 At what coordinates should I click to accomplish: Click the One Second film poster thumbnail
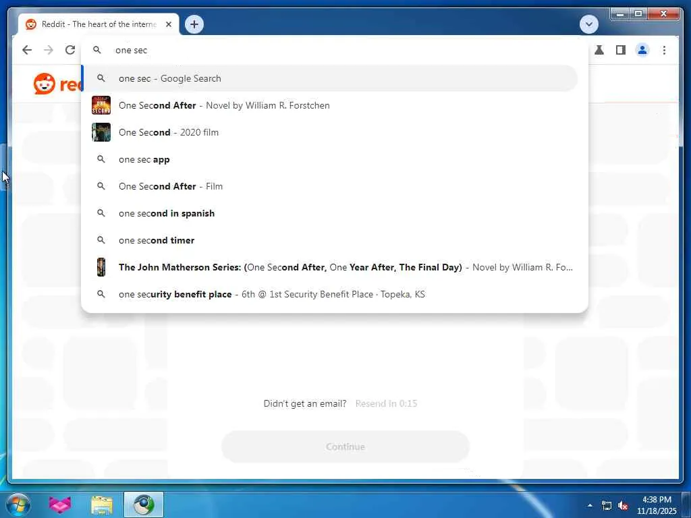coord(101,132)
